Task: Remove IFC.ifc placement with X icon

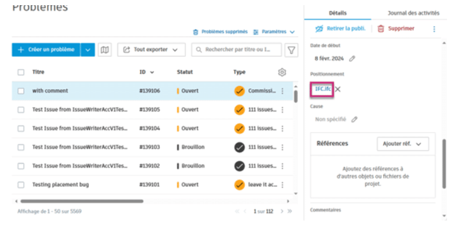Action: 338,89
